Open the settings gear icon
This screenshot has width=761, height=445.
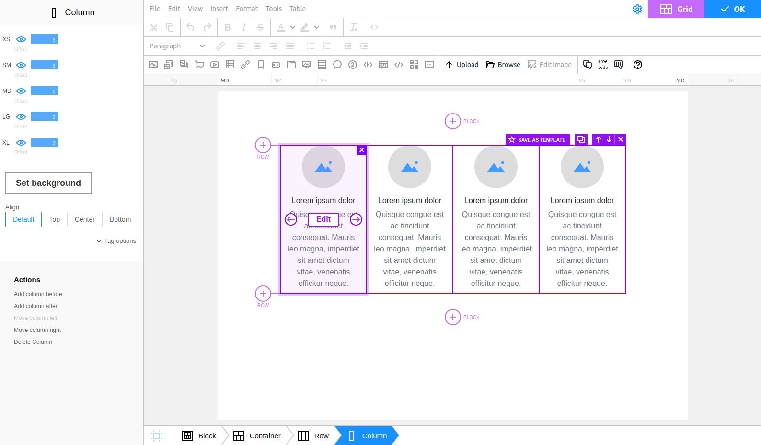(637, 9)
